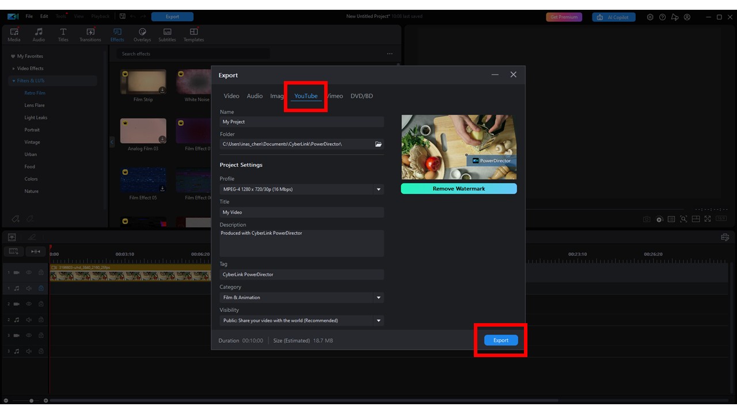Open the help question mark icon
Screen dimensions: 737x414
tap(662, 17)
